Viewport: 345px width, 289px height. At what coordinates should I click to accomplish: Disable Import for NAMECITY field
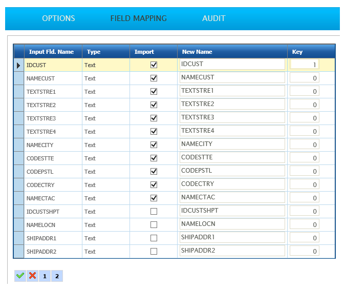tap(154, 145)
